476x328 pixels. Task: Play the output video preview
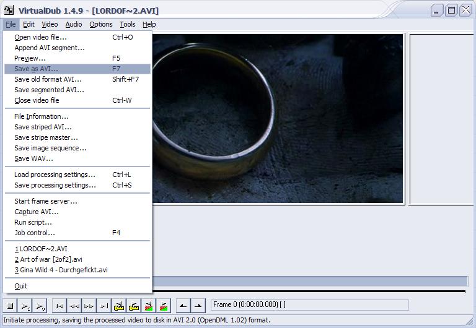click(x=40, y=306)
